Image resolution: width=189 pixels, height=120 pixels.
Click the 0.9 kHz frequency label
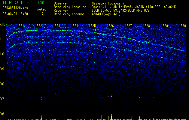(x=2, y=69)
